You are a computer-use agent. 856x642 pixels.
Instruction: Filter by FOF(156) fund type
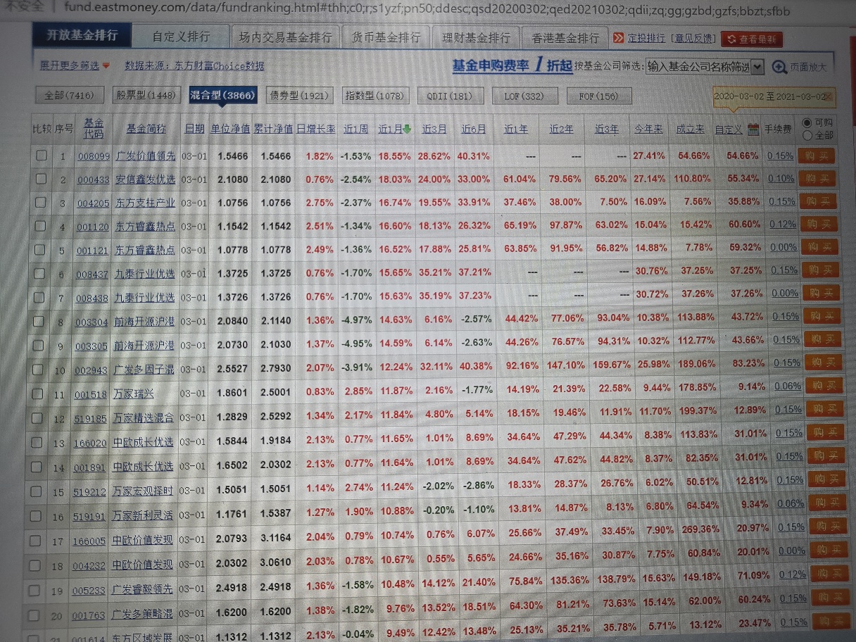(x=599, y=95)
